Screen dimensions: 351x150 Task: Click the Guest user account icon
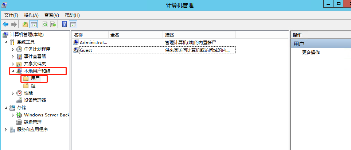tap(76, 50)
